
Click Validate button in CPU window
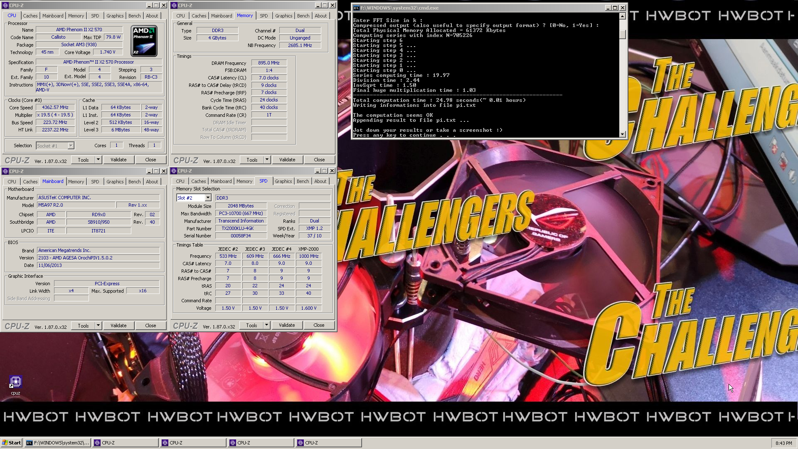click(118, 160)
